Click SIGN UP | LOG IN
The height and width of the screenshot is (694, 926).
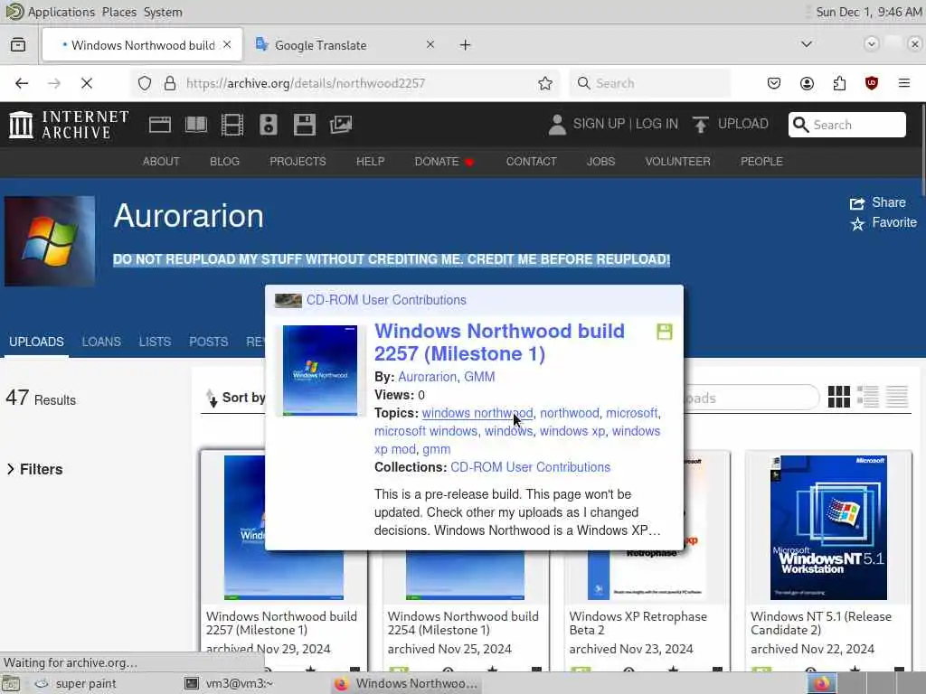point(626,123)
